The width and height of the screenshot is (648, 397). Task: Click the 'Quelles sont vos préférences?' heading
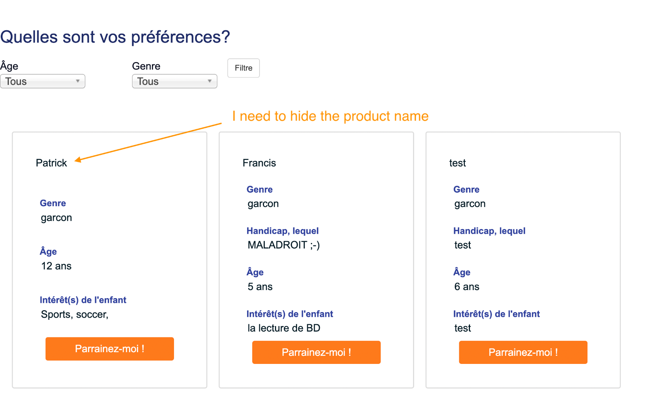[x=115, y=37]
